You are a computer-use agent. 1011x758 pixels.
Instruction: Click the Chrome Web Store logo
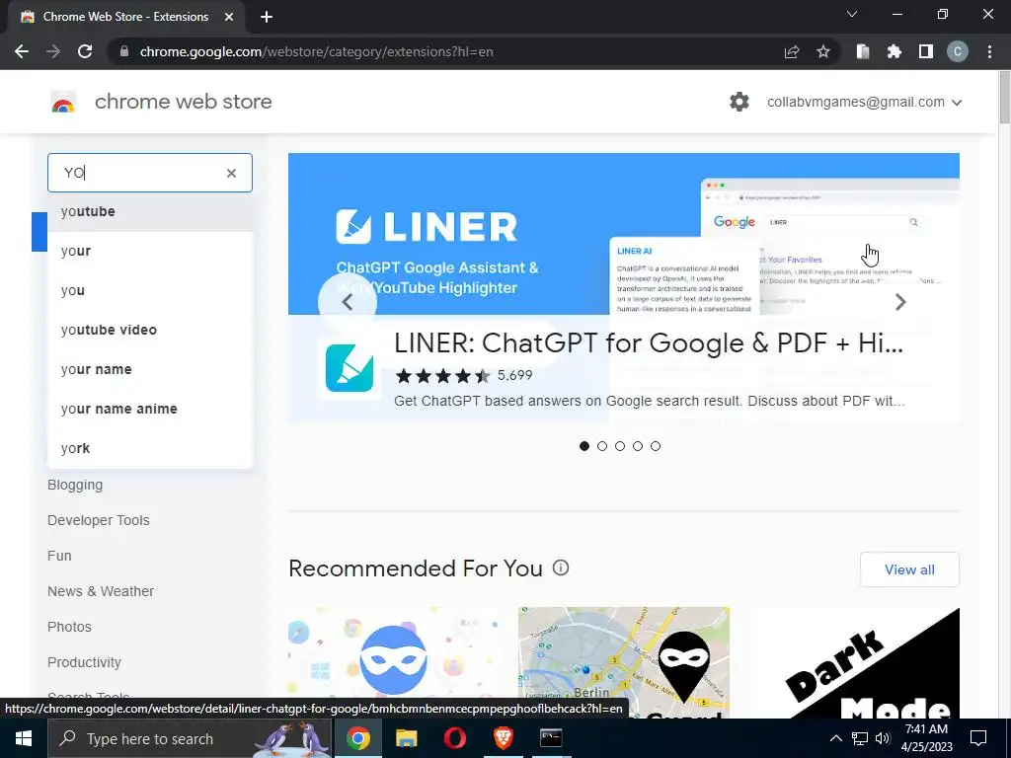click(63, 102)
